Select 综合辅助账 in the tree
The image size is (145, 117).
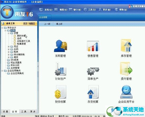pyautogui.click(x=19, y=55)
